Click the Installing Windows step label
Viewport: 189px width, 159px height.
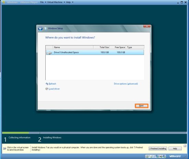point(52,138)
